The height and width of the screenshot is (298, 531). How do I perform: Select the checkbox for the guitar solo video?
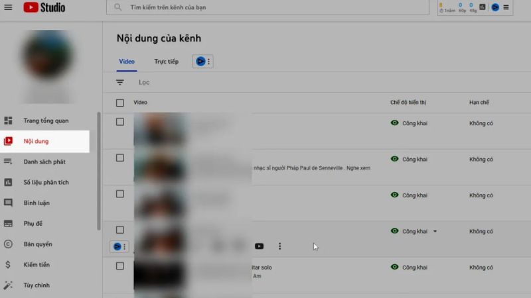click(x=120, y=266)
